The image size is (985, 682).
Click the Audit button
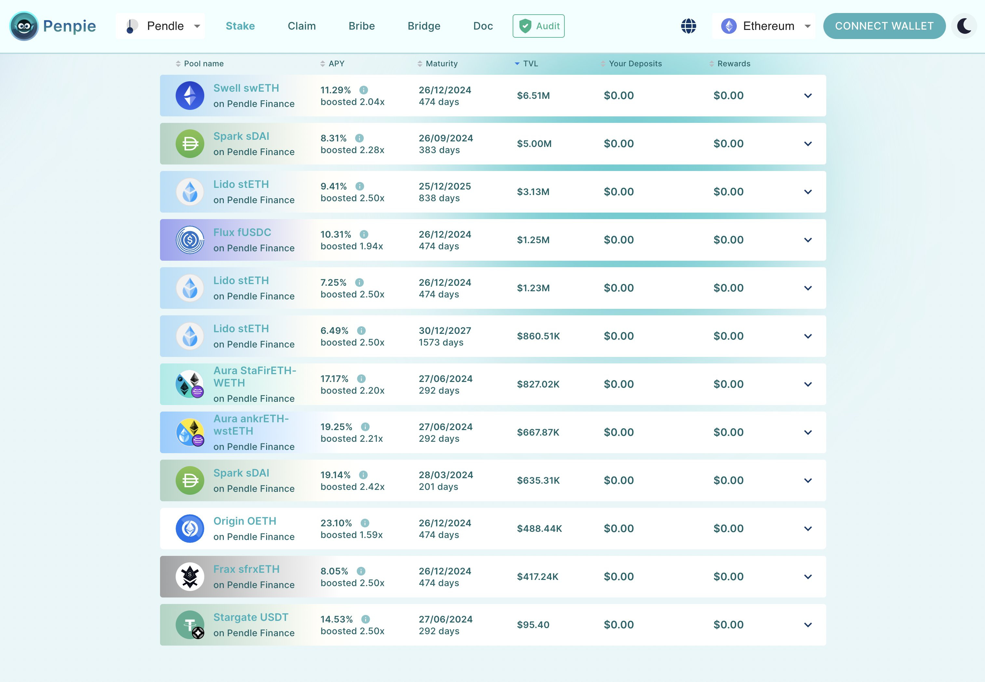[x=539, y=26]
